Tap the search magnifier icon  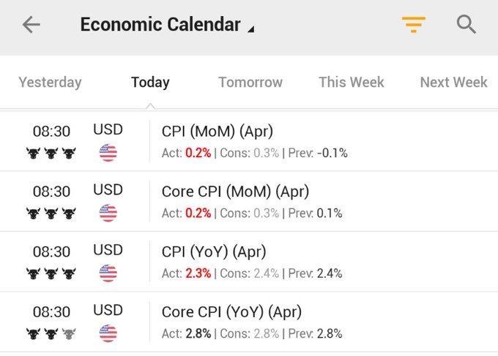coord(467,25)
